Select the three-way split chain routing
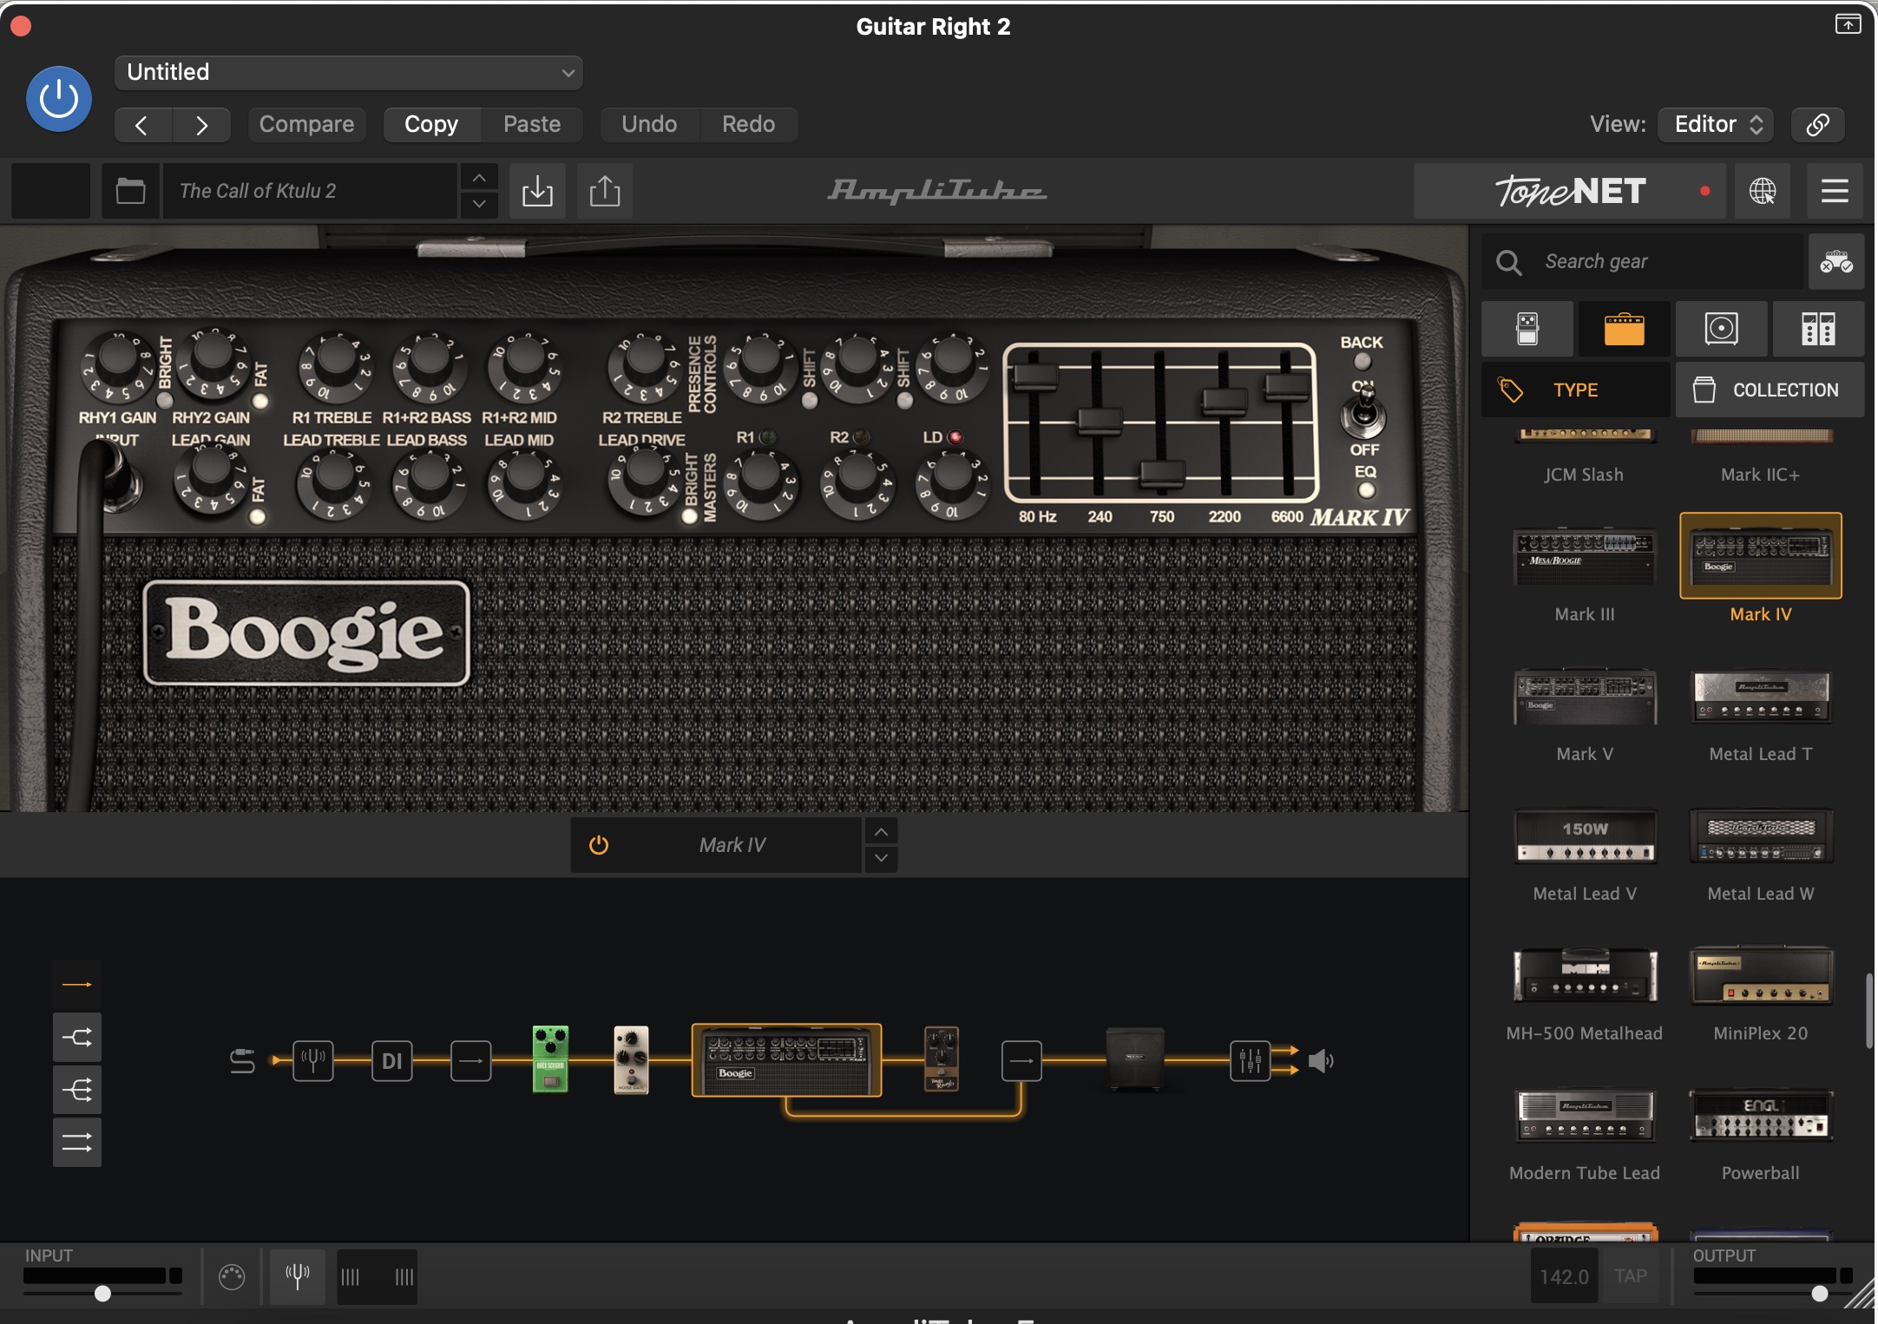The image size is (1878, 1324). [x=77, y=1090]
